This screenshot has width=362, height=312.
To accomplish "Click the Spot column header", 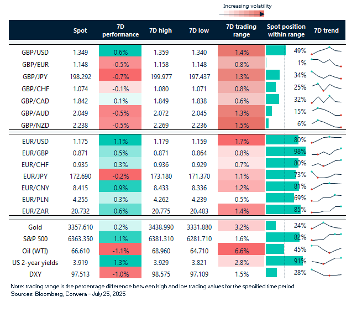I will point(80,30).
